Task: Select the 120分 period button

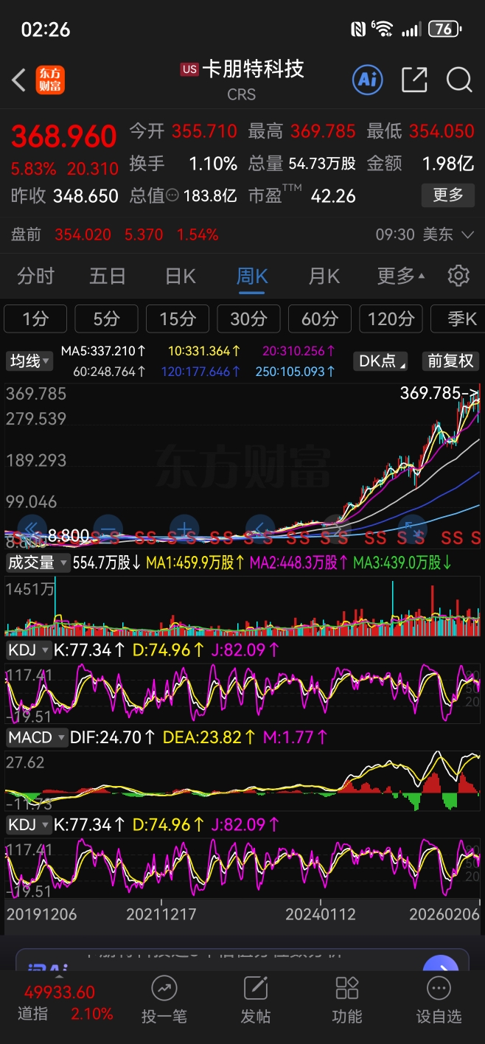Action: coord(391,319)
